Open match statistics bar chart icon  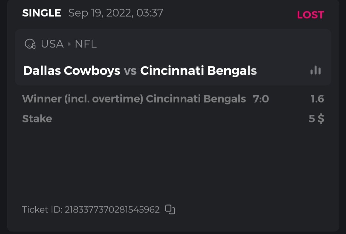[x=316, y=71]
